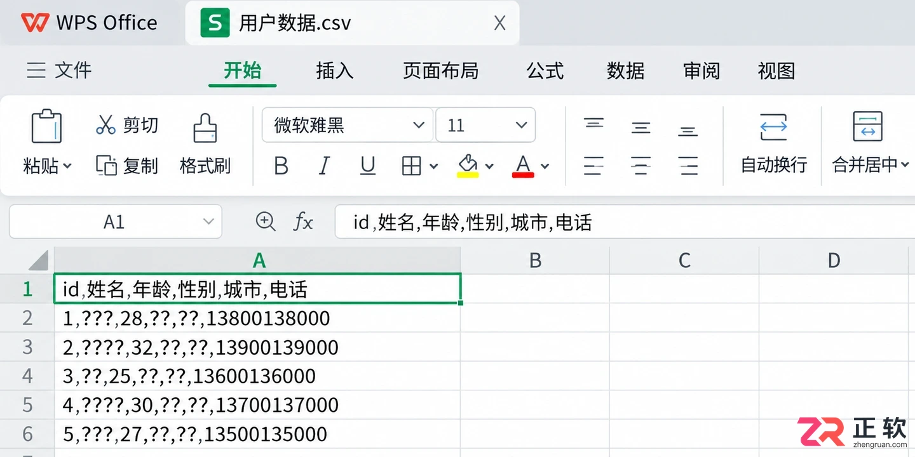
Task: Open the cell borders grid icon
Action: coord(412,166)
